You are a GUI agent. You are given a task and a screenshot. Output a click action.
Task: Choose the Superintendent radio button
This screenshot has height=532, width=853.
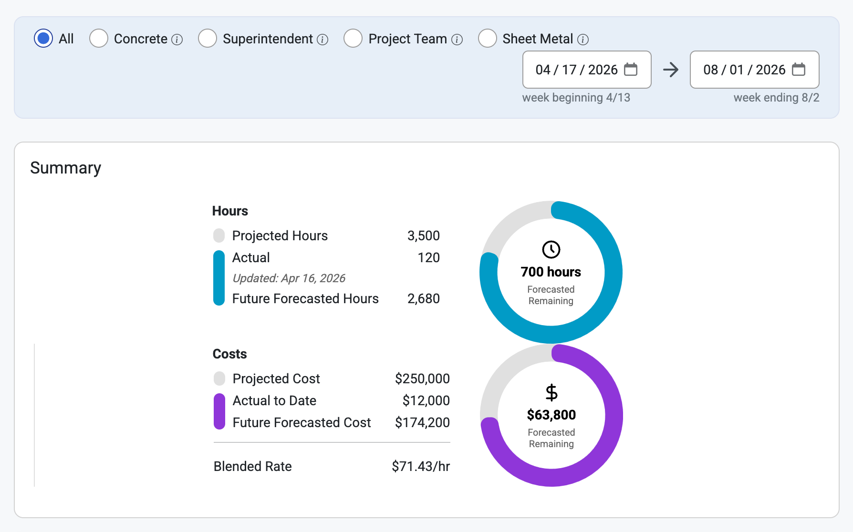(x=208, y=38)
